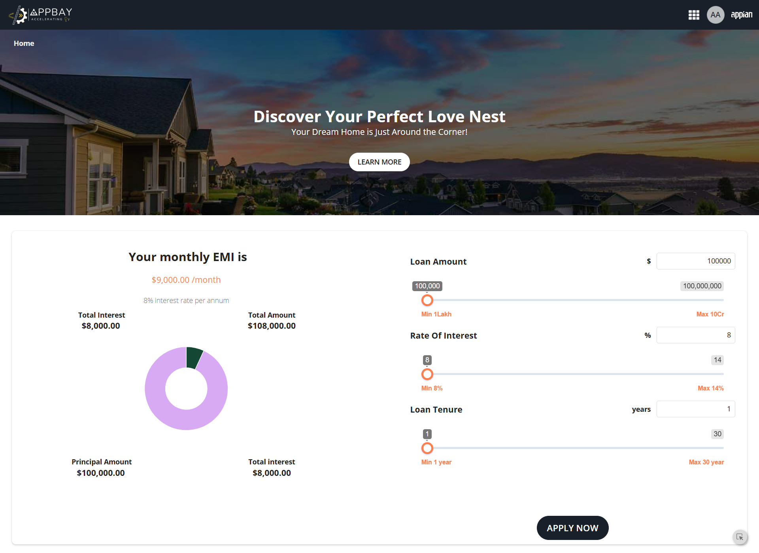
Task: Click the Min 1Lakh label
Action: (436, 314)
